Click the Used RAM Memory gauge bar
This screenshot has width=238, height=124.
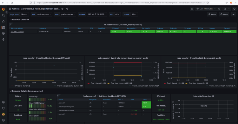[37, 106]
